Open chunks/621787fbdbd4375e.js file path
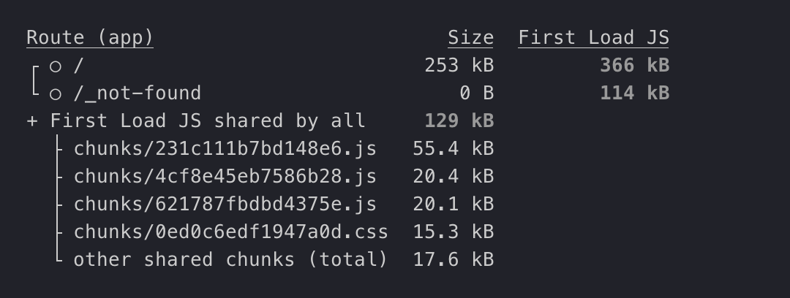Viewport: 790px width, 298px height. tap(225, 205)
